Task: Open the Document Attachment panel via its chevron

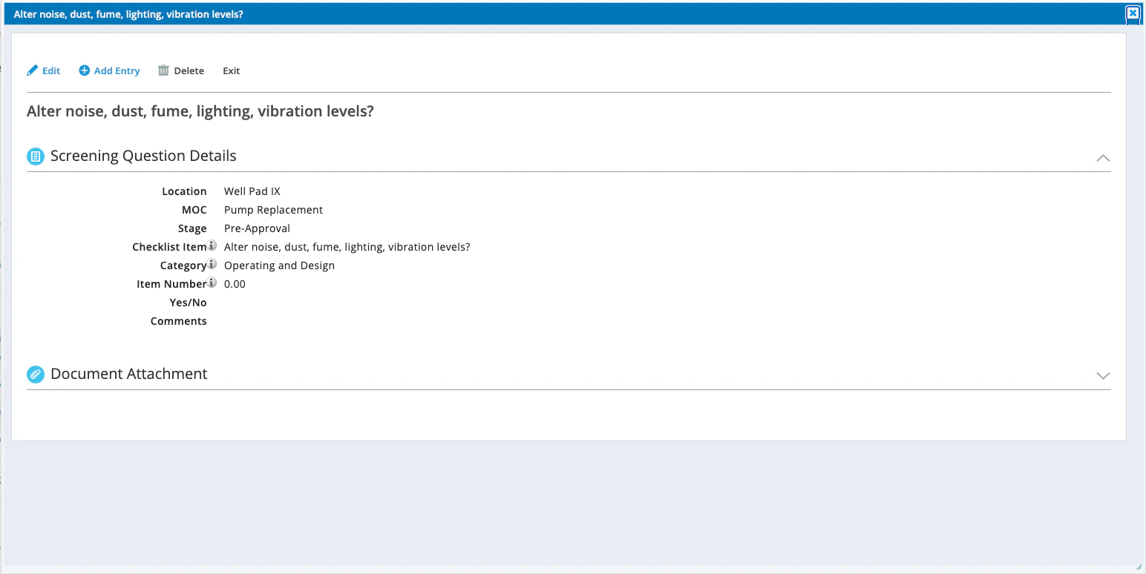Action: tap(1103, 375)
